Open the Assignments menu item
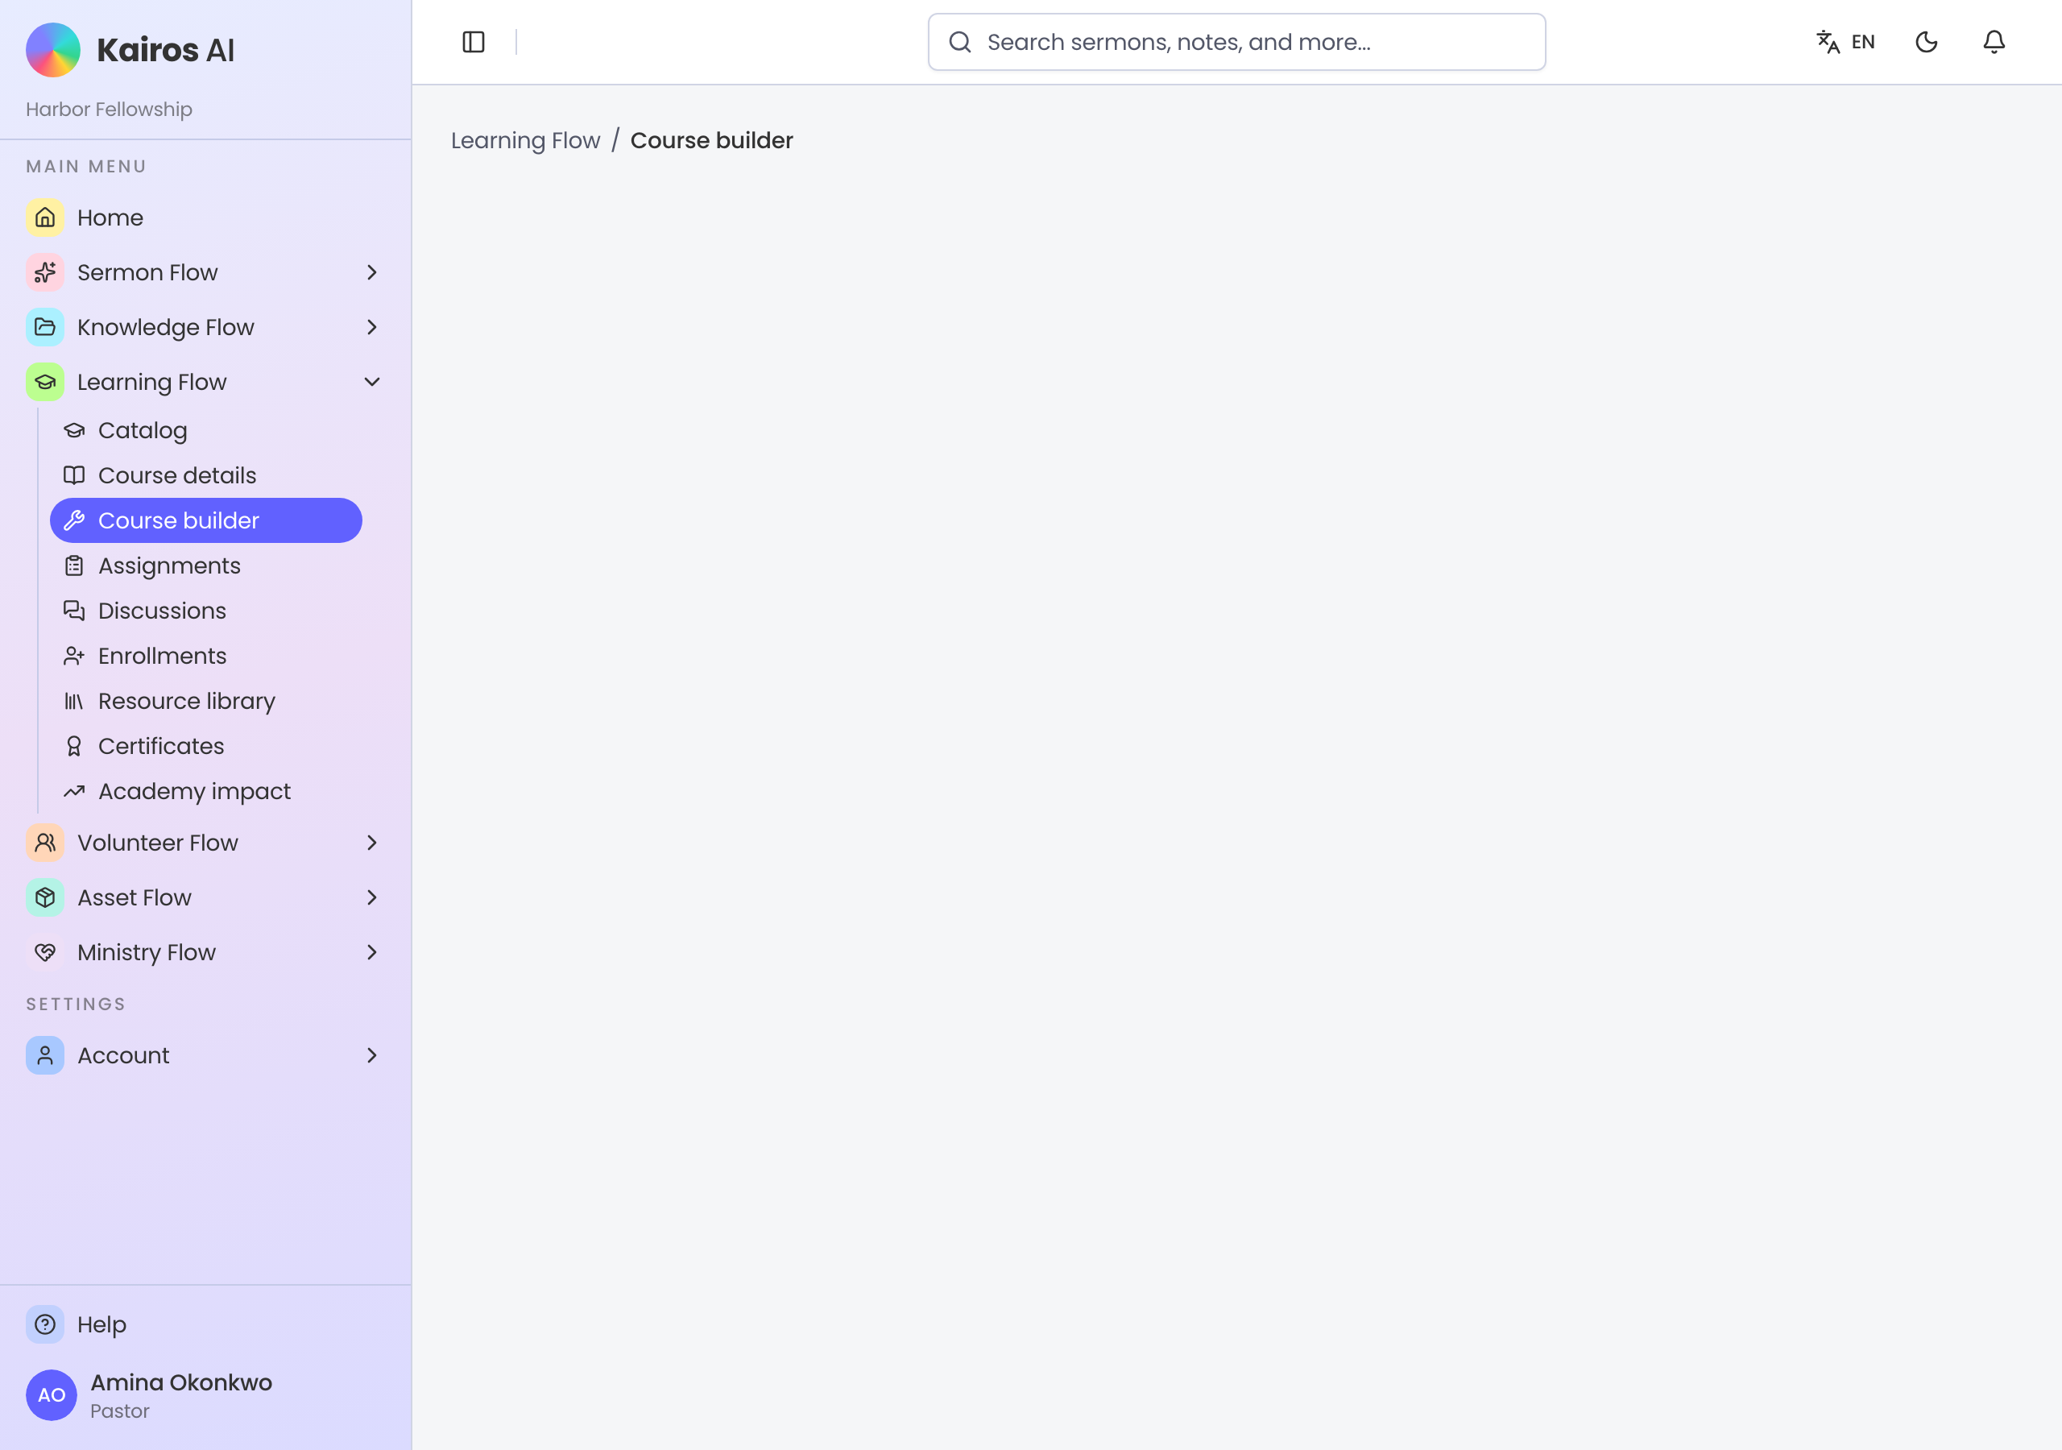Image resolution: width=2062 pixels, height=1450 pixels. point(205,566)
